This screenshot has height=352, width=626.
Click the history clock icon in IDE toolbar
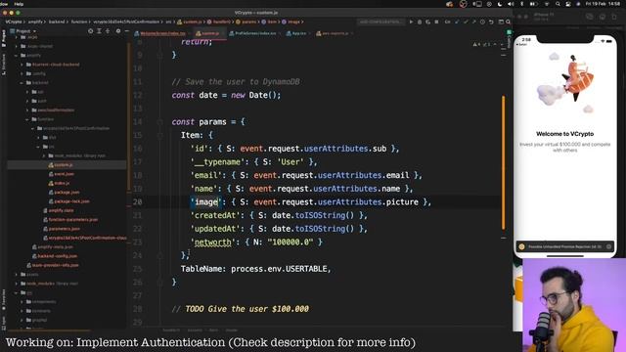tap(482, 22)
